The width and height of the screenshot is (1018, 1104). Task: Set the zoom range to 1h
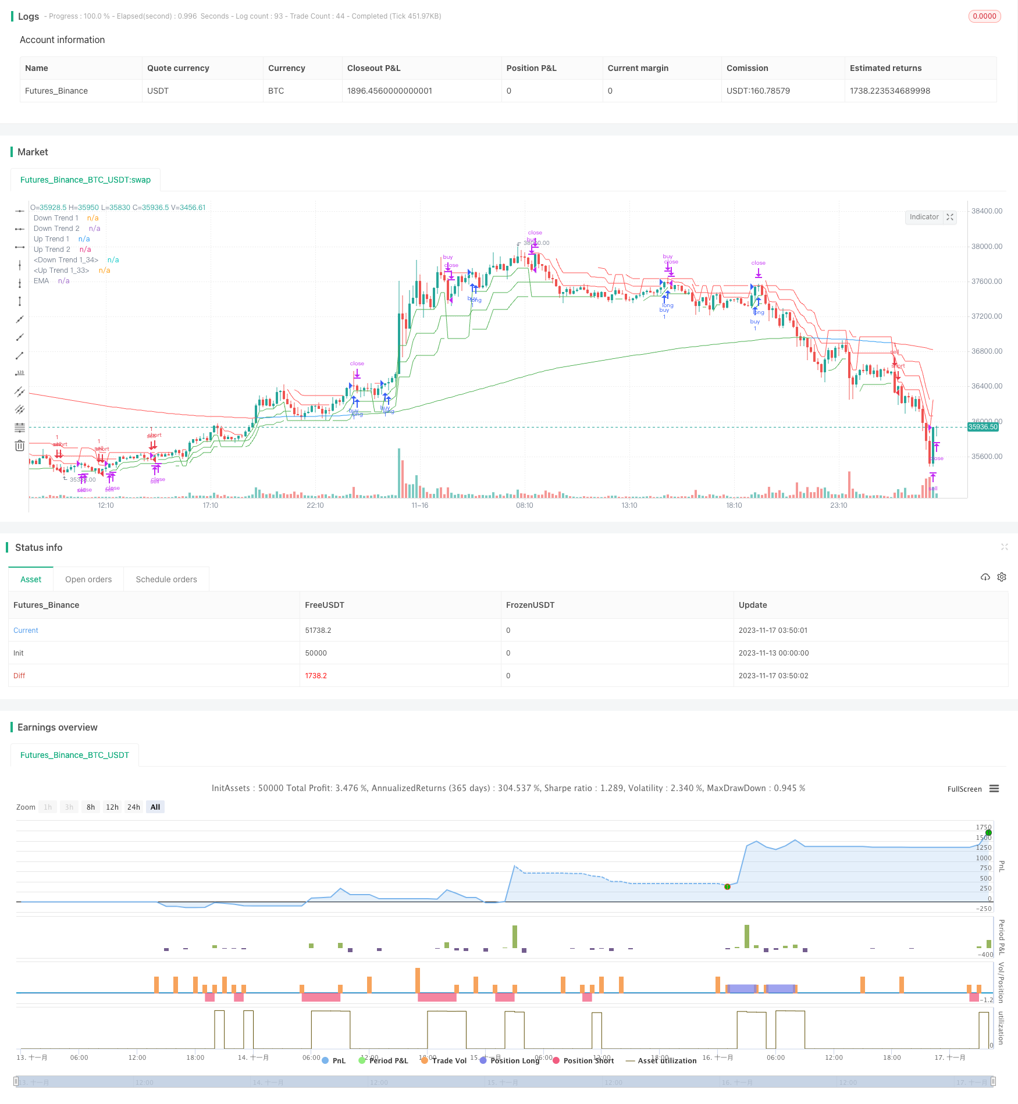click(48, 807)
